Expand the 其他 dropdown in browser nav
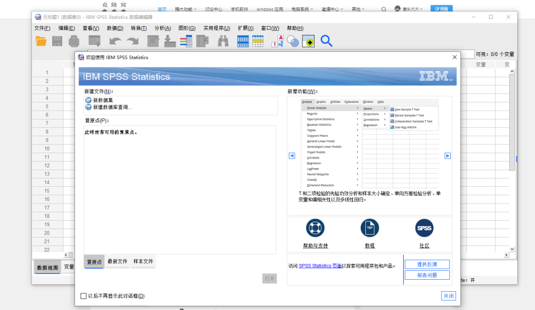This screenshot has width=535, height=310. (358, 9)
